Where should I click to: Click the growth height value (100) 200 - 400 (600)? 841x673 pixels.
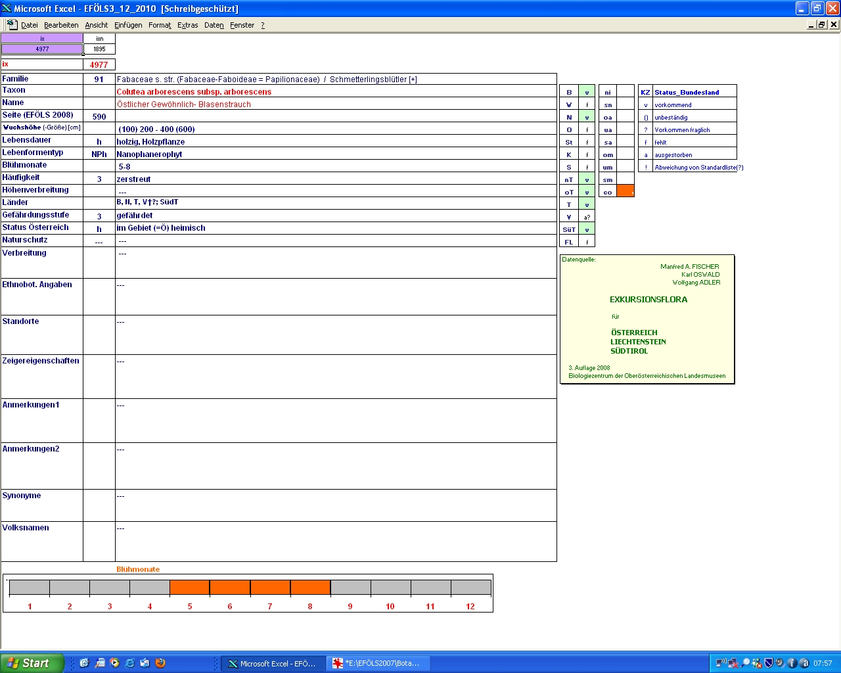pos(156,129)
